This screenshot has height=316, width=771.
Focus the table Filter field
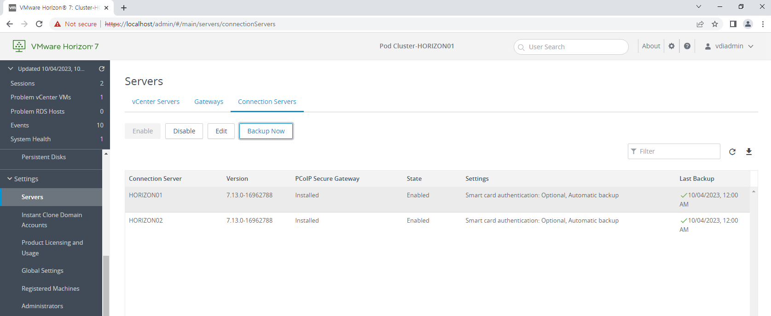point(674,151)
